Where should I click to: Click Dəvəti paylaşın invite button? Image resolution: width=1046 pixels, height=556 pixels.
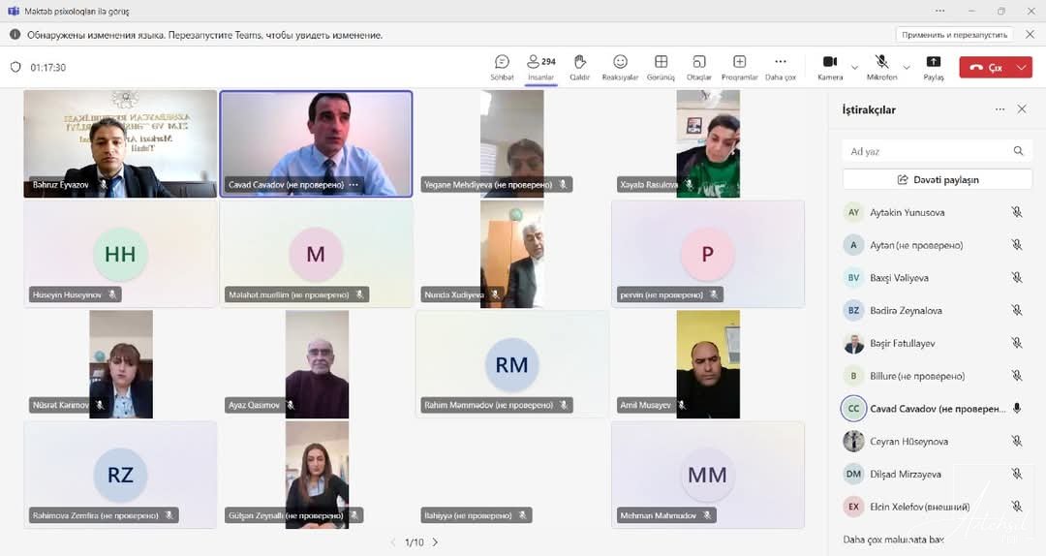(937, 179)
